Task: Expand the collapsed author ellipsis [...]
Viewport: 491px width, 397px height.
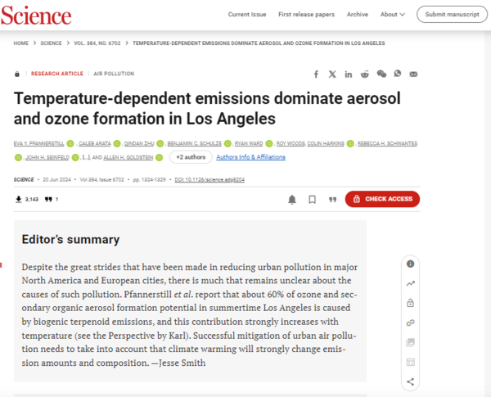Action: coord(86,157)
